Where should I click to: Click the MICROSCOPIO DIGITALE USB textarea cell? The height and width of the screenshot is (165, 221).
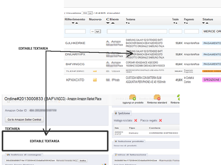pos(145,71)
